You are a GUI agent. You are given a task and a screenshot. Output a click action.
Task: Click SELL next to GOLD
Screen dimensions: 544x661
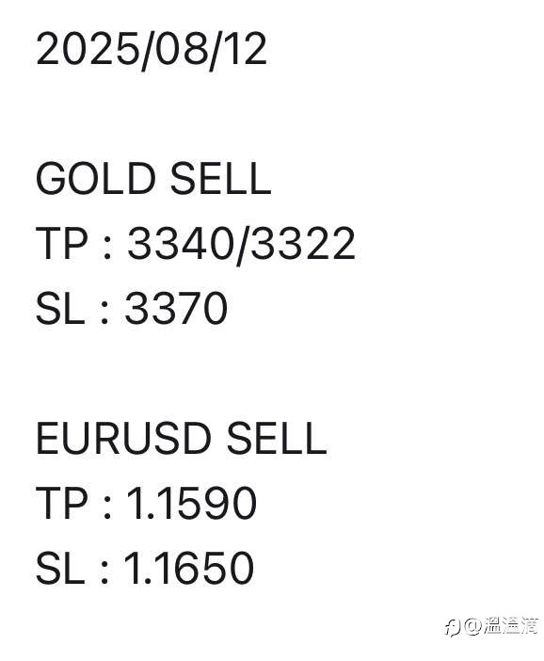pos(220,179)
